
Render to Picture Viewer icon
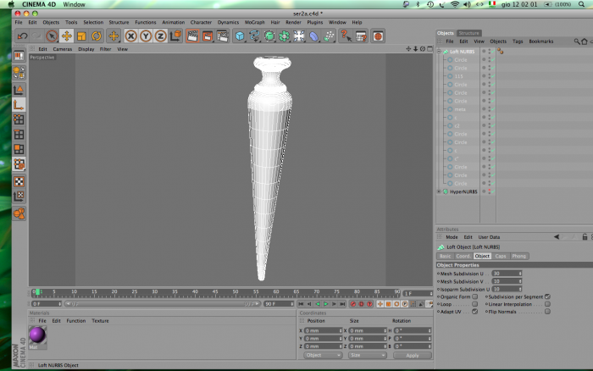coord(208,36)
